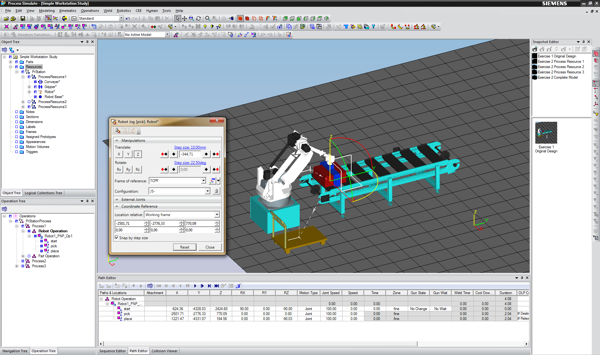This screenshot has width=600, height=355.
Task: Toggle Snap by step size checkbox
Action: (117, 238)
